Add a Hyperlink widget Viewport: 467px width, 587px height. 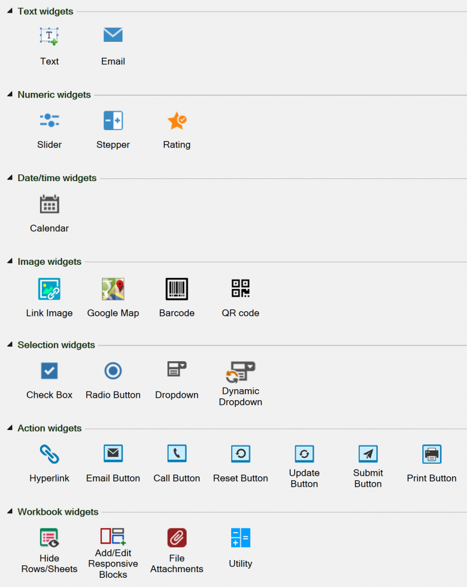tap(49, 453)
